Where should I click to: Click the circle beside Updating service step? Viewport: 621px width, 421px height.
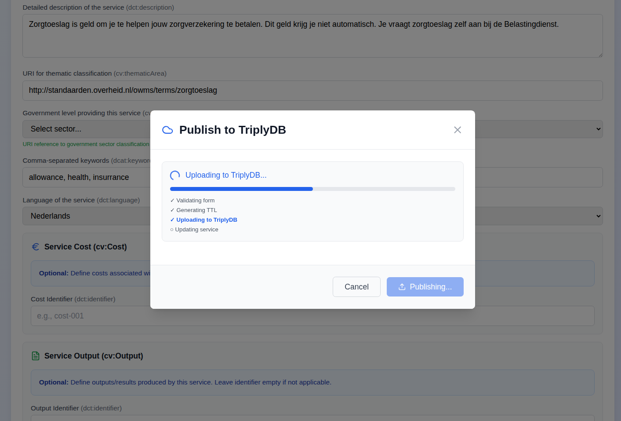pyautogui.click(x=172, y=229)
